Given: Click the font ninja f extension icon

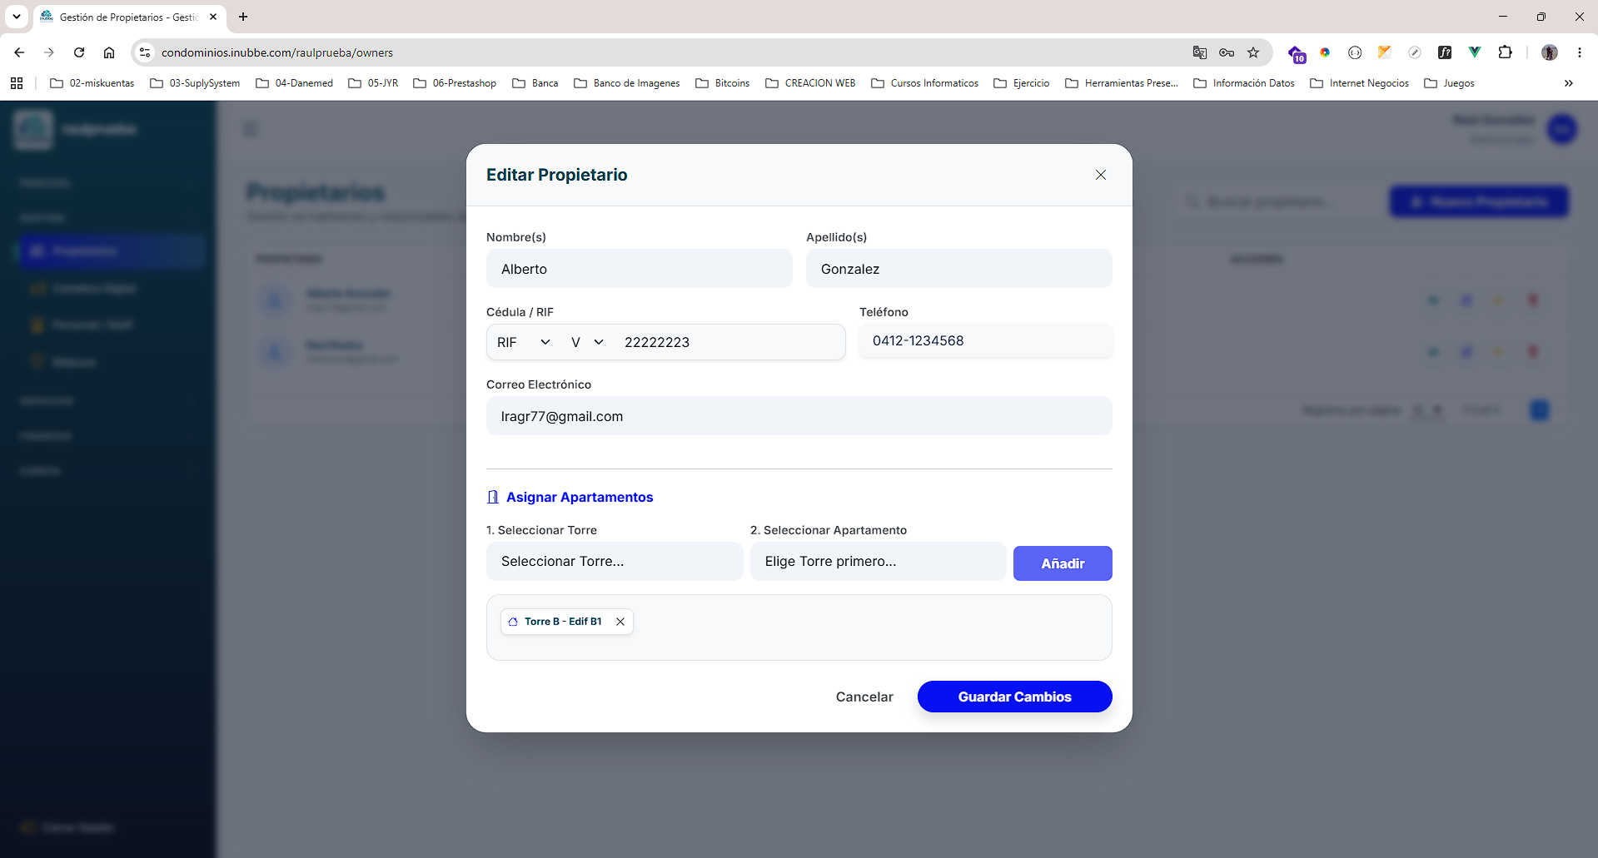Looking at the screenshot, I should (1445, 52).
